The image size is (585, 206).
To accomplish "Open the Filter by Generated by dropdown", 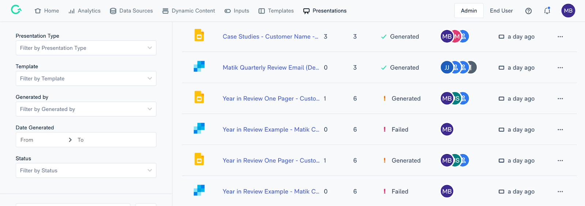I will point(86,109).
